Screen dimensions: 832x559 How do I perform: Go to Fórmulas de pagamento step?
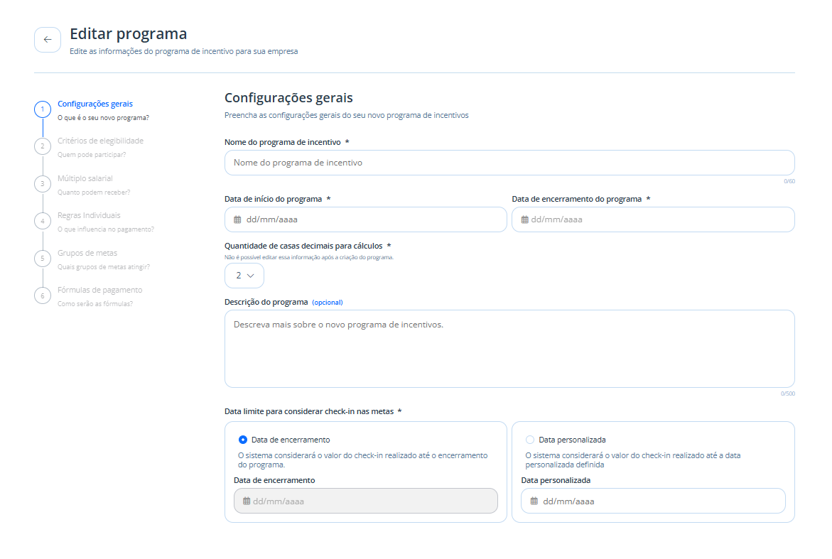click(x=99, y=290)
